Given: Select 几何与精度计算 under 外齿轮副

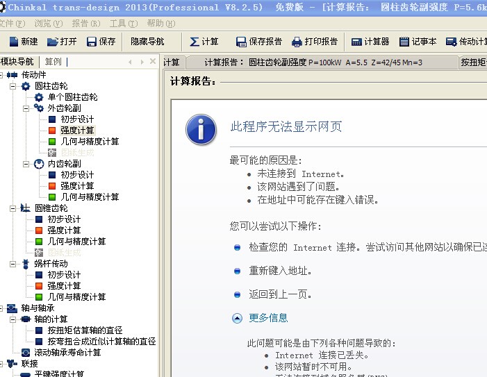Looking at the screenshot, I should (x=90, y=142).
